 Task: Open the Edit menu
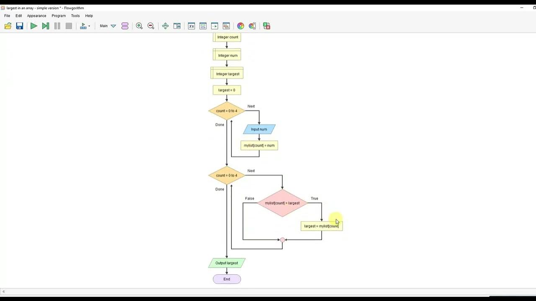tap(19, 16)
